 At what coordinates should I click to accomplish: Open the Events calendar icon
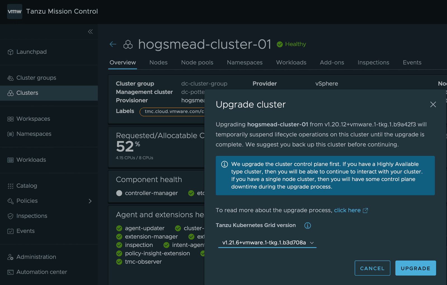[10, 231]
